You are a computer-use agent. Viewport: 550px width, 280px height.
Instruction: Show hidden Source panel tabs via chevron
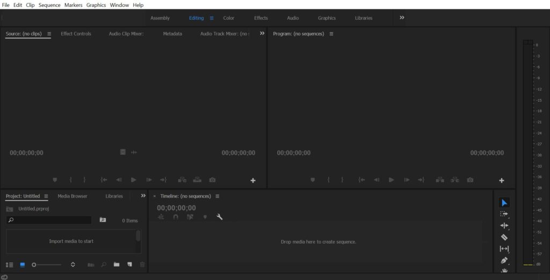262,33
